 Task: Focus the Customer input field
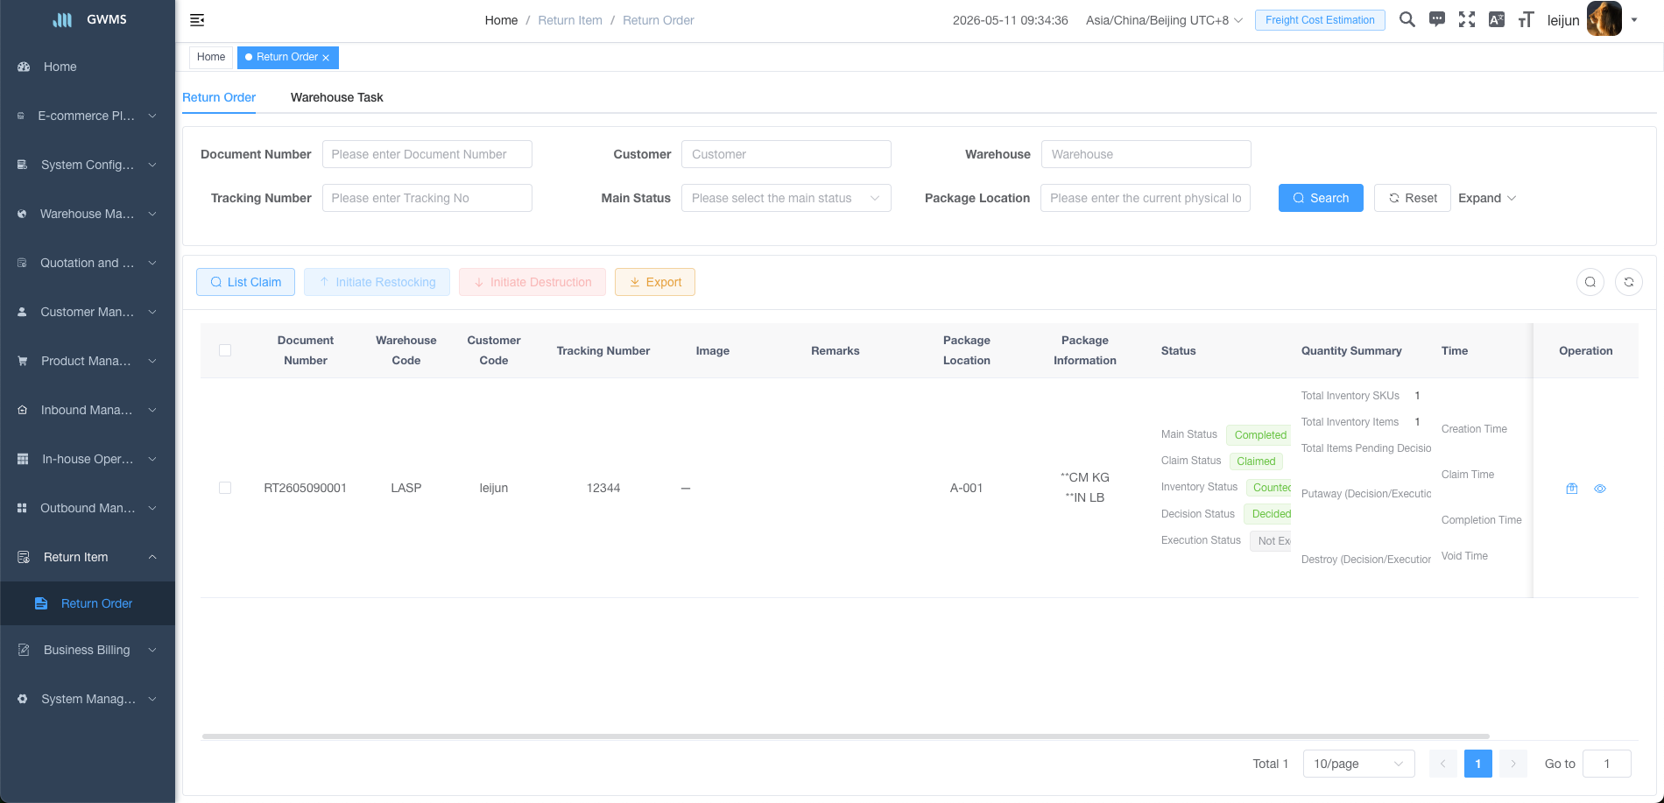point(786,154)
